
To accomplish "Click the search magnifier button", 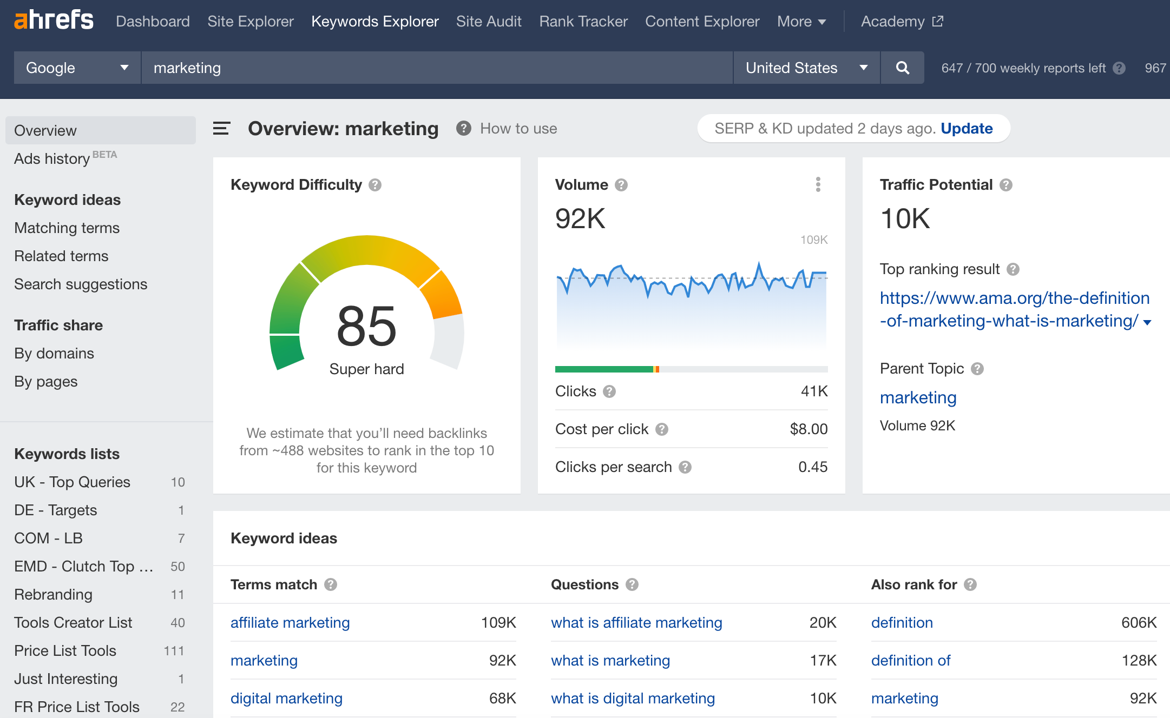I will coord(902,68).
